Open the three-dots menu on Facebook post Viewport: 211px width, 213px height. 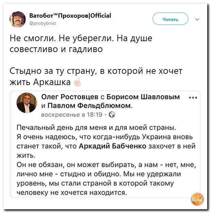[192, 97]
